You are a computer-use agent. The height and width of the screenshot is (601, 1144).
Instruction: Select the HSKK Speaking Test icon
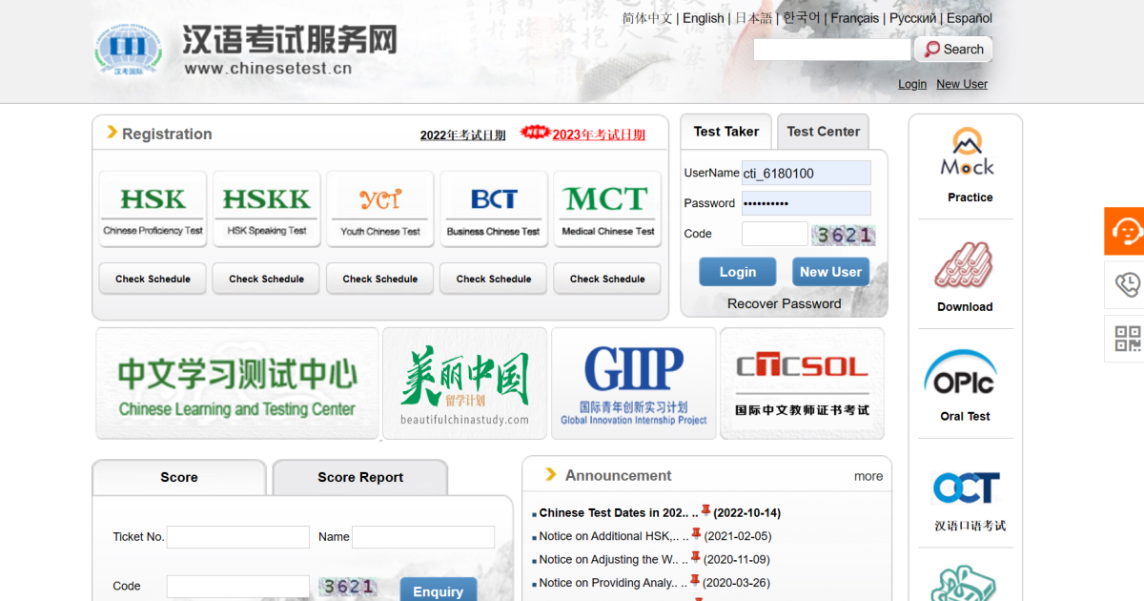(266, 209)
